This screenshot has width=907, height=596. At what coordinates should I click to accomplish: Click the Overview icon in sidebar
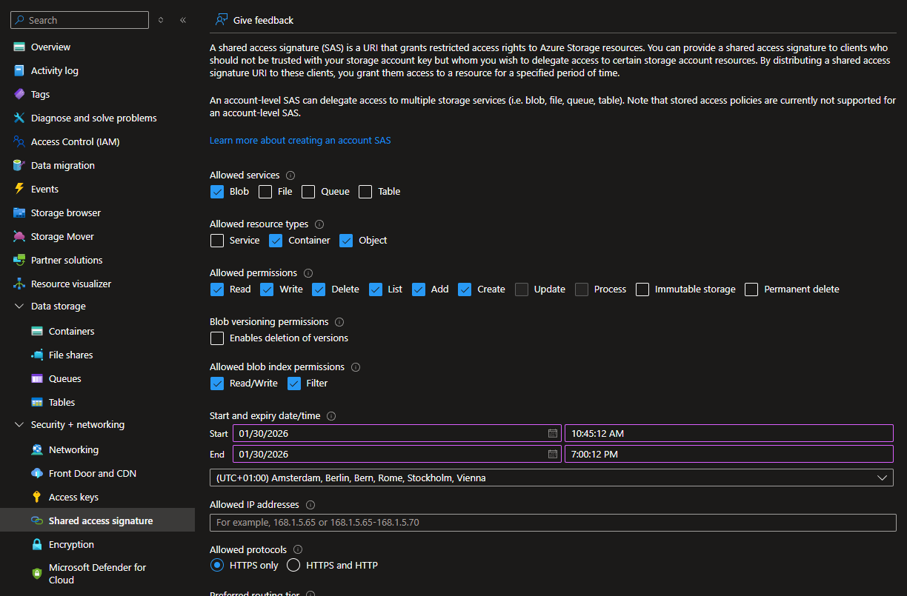click(19, 47)
